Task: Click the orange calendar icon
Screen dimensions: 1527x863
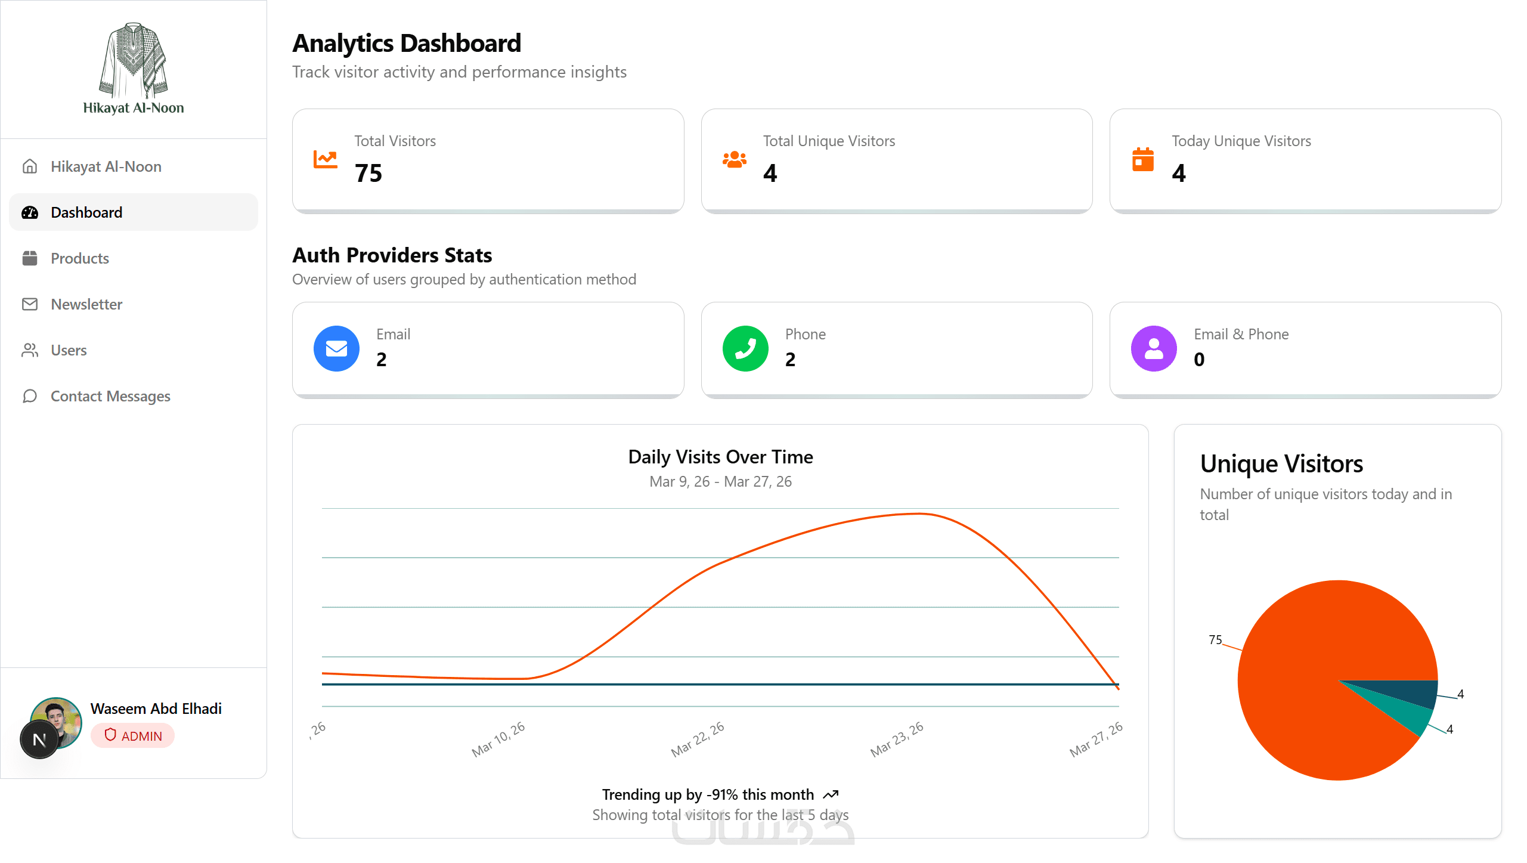Action: pos(1142,159)
